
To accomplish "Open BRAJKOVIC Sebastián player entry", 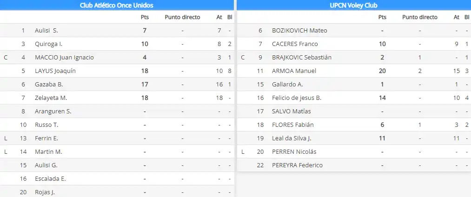I will 302,58.
